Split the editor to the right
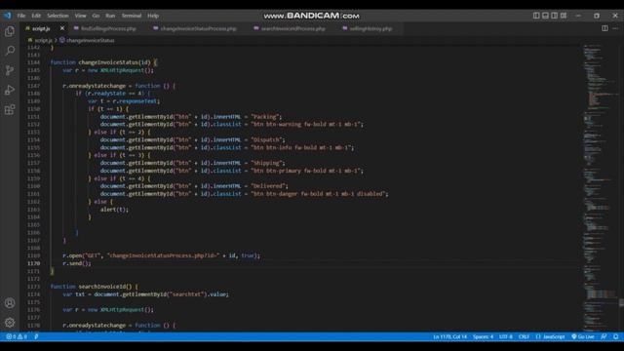Viewport: 624px width, 351px height. (604, 28)
